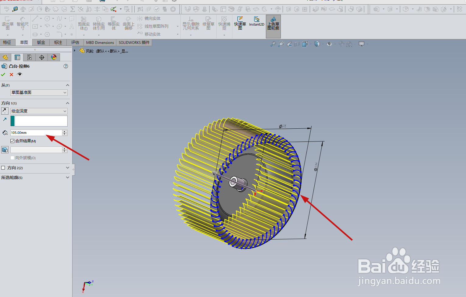
Task: Click the Measure tool icon
Action: point(15,9)
